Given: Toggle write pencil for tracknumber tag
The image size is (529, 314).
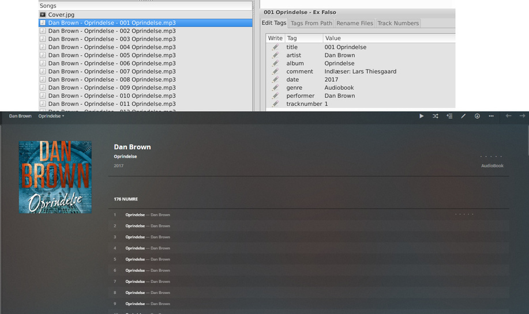Looking at the screenshot, I should coord(276,104).
